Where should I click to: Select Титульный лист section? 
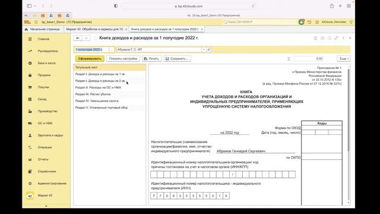tap(109, 67)
